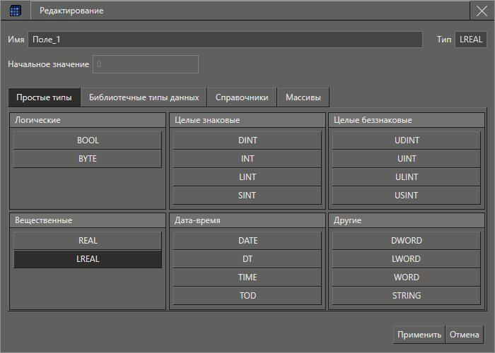The height and width of the screenshot is (353, 495).
Task: Select the USINT type button
Action: [x=407, y=196]
